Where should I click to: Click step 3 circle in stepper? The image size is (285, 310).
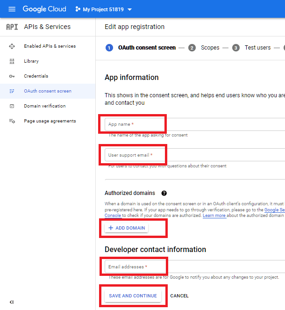pyautogui.click(x=235, y=48)
